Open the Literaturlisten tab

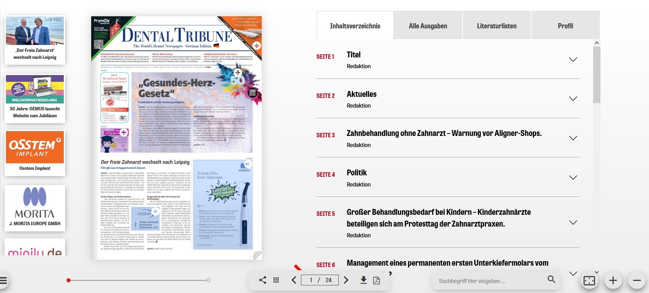point(496,26)
